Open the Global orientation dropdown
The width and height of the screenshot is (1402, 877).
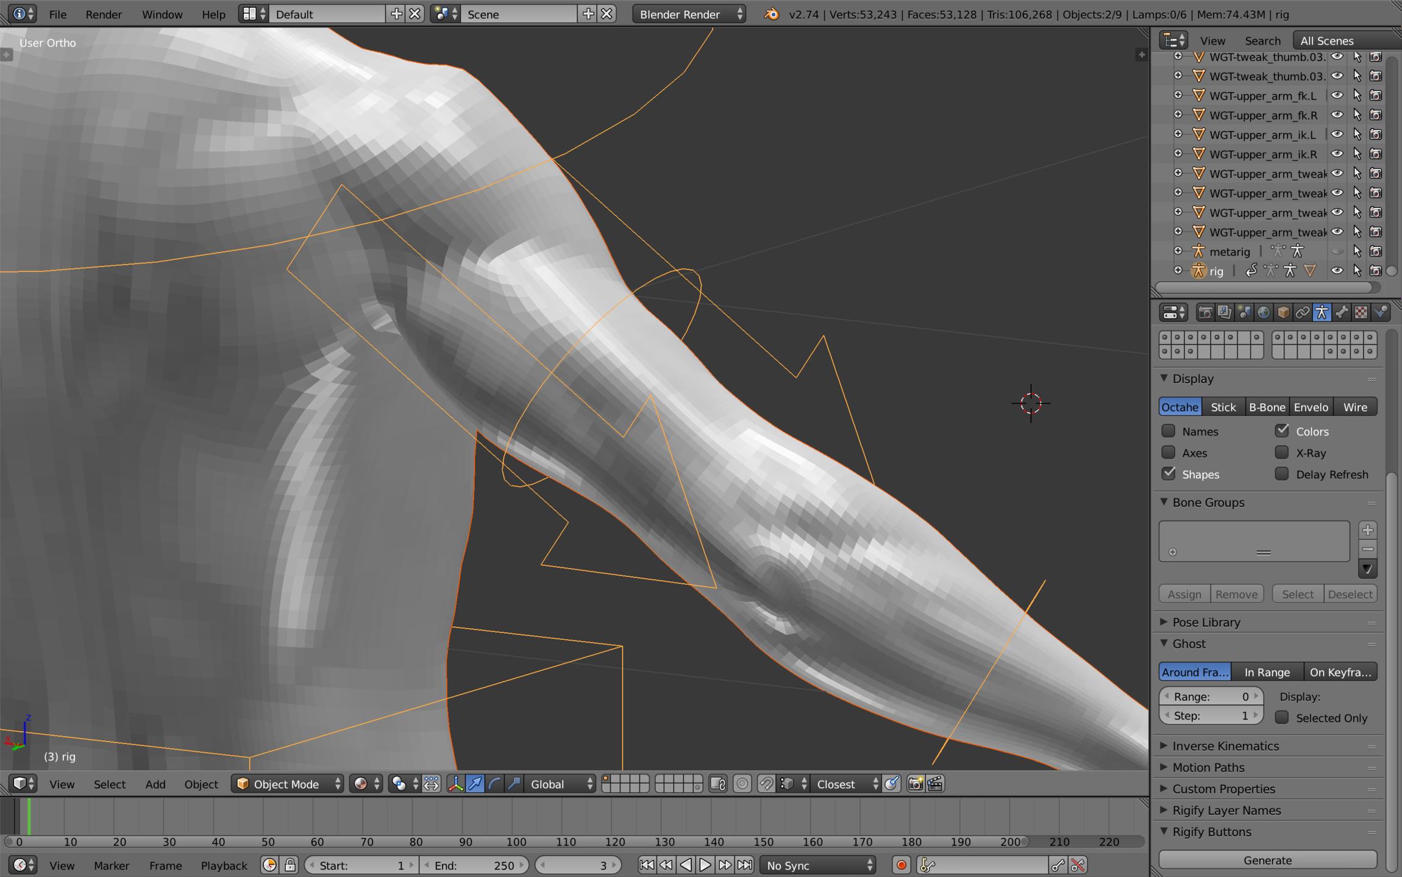click(560, 784)
